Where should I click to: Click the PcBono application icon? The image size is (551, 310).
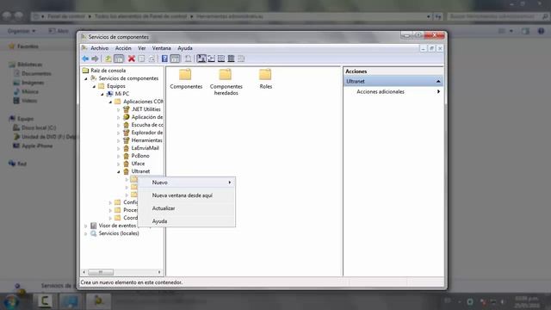(x=127, y=156)
